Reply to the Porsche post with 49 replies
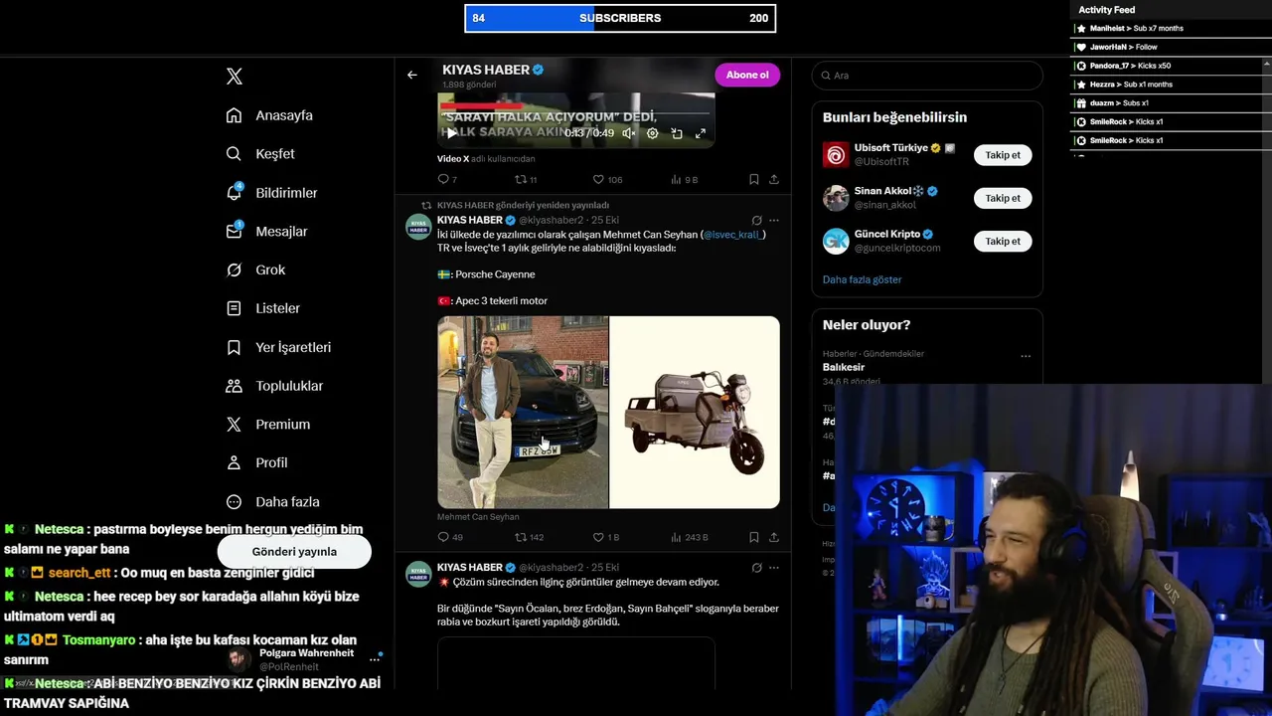Image resolution: width=1272 pixels, height=716 pixels. pos(450,537)
